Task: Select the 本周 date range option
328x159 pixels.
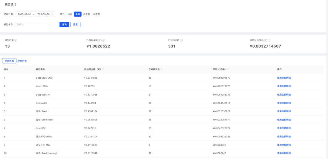Action: coord(70,14)
